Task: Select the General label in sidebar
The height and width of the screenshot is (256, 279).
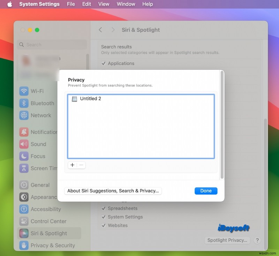Action: coord(40,185)
